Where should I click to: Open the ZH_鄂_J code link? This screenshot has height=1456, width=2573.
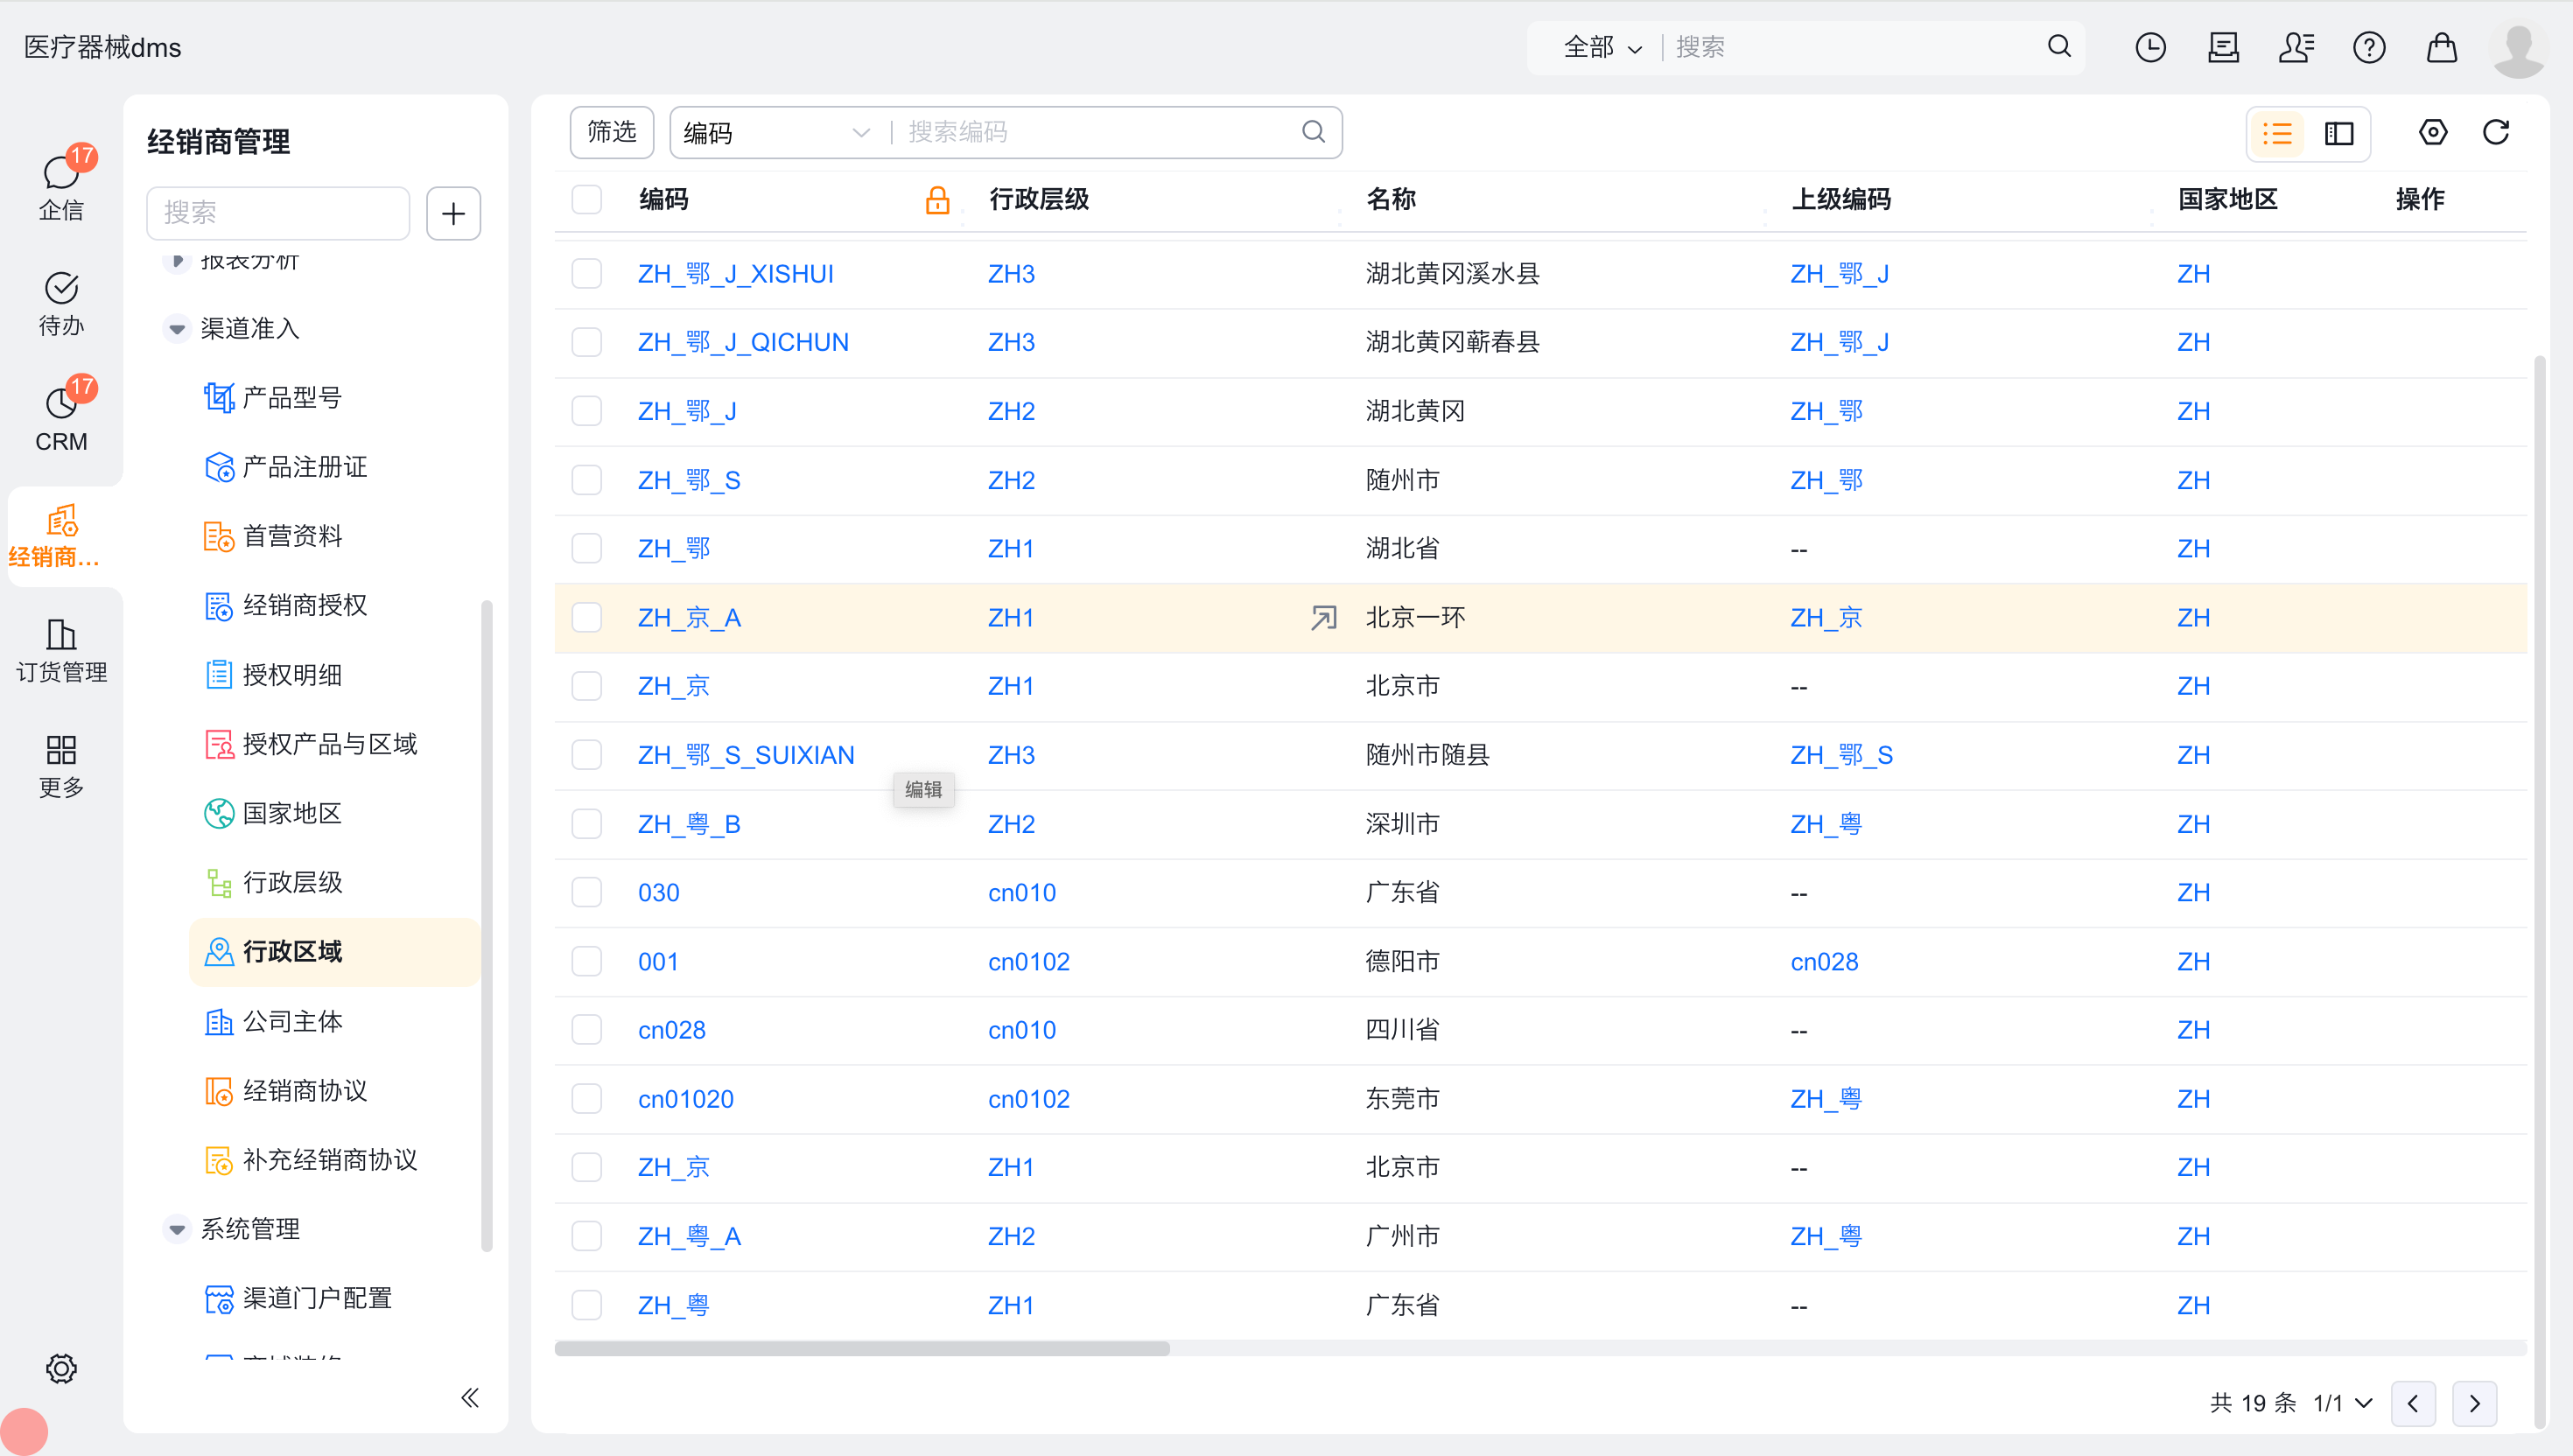pyautogui.click(x=687, y=411)
